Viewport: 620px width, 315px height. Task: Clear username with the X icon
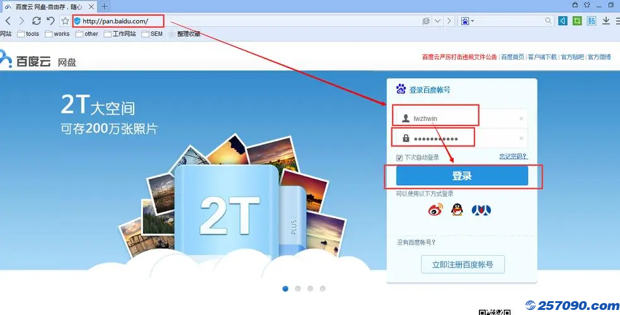[521, 118]
